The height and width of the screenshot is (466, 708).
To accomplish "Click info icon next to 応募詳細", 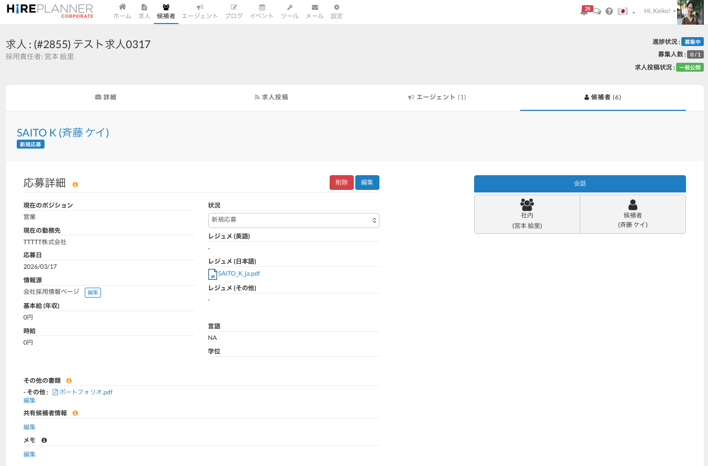I will [75, 185].
